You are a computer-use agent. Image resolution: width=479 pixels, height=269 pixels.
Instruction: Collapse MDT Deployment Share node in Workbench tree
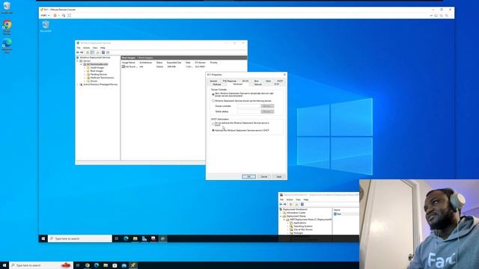click(x=284, y=220)
